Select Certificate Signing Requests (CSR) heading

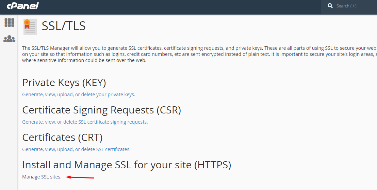click(101, 110)
